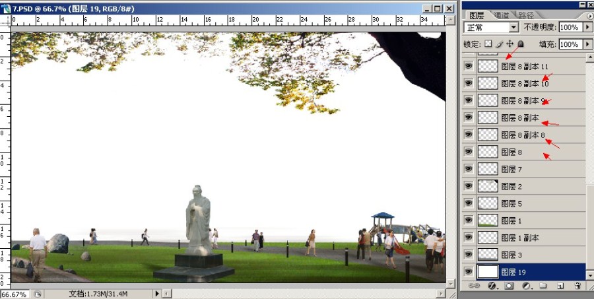Click the opacity 100% input field
The image size is (594, 299).
(x=570, y=27)
